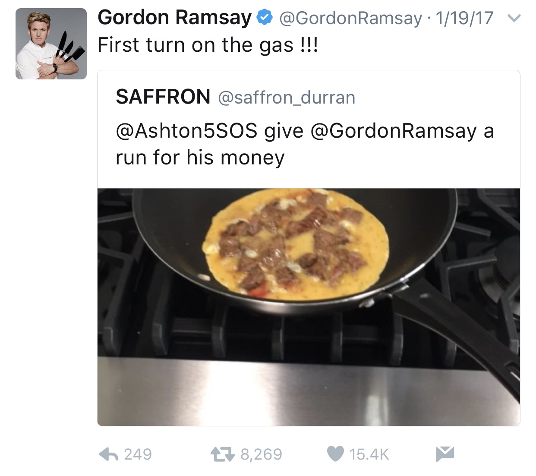Image resolution: width=536 pixels, height=476 pixels.
Task: Click the 15.4K likes count
Action: (369, 454)
